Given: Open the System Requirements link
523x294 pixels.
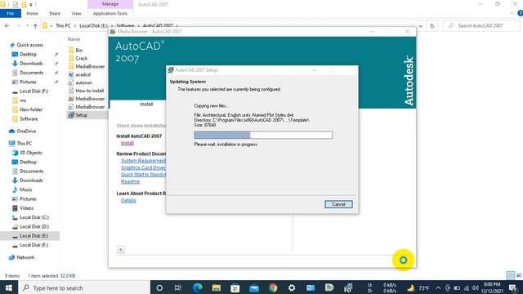Looking at the screenshot, I should point(144,161).
